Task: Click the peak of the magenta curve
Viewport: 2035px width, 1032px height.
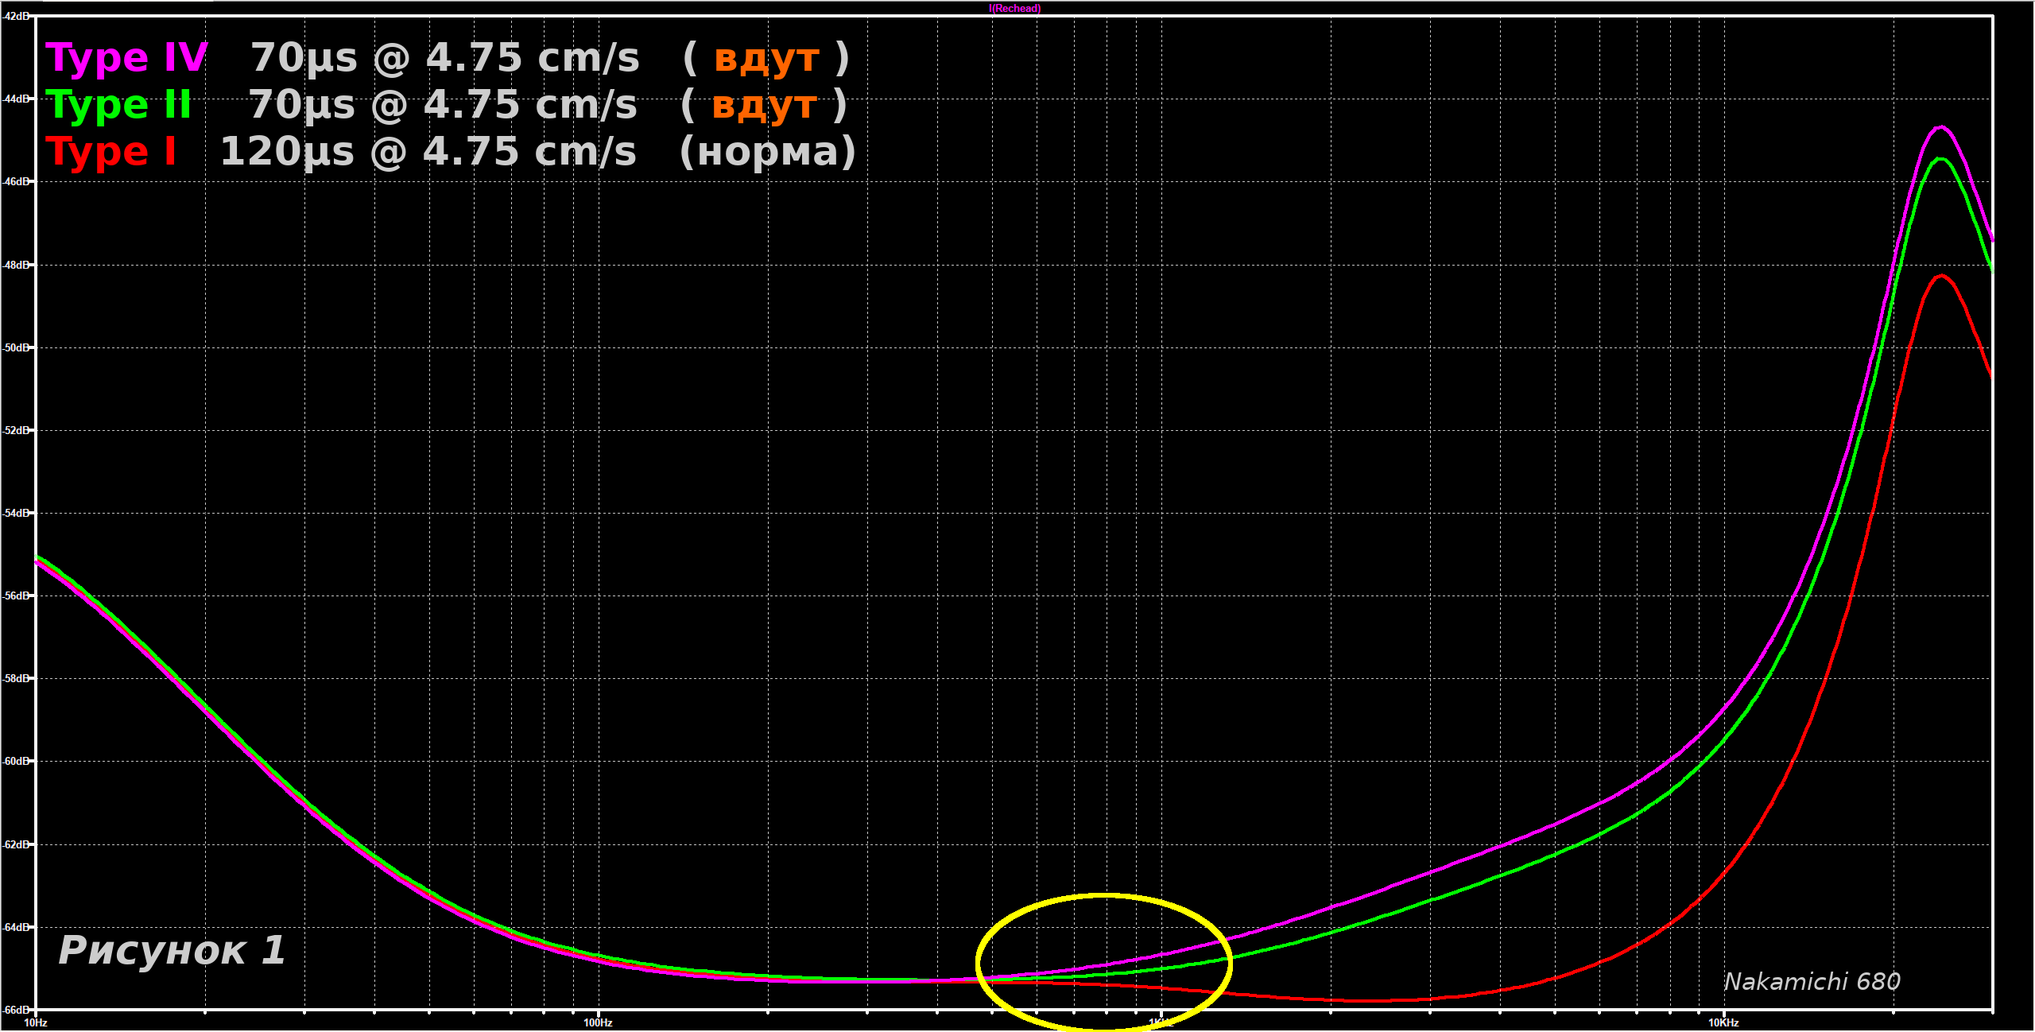Action: [x=1942, y=127]
